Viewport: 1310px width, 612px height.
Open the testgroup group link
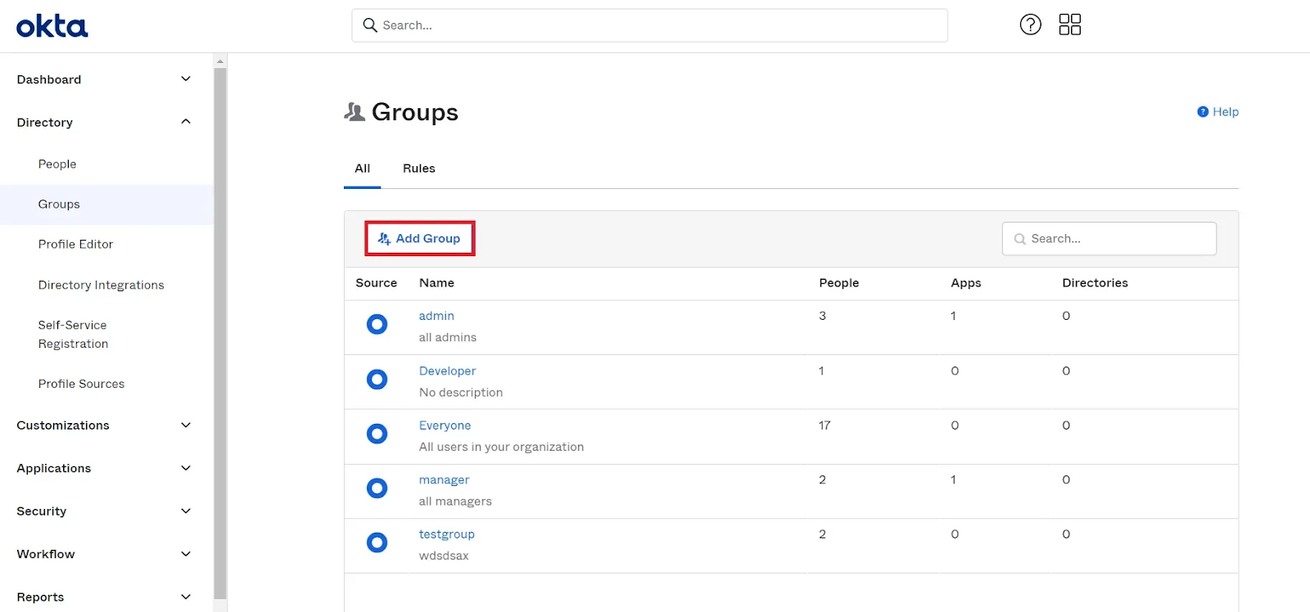[x=446, y=534]
